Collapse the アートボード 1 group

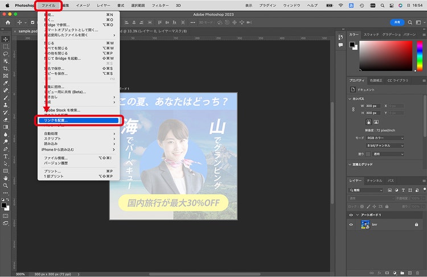[x=358, y=215]
